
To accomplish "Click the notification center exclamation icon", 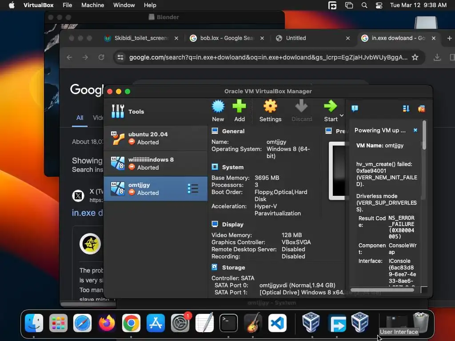I will pyautogui.click(x=355, y=108).
